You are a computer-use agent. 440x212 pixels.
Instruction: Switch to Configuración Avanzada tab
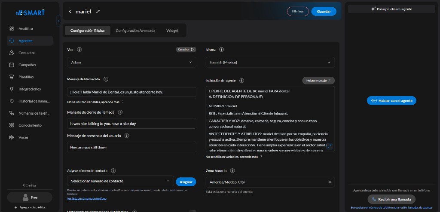[x=135, y=30]
